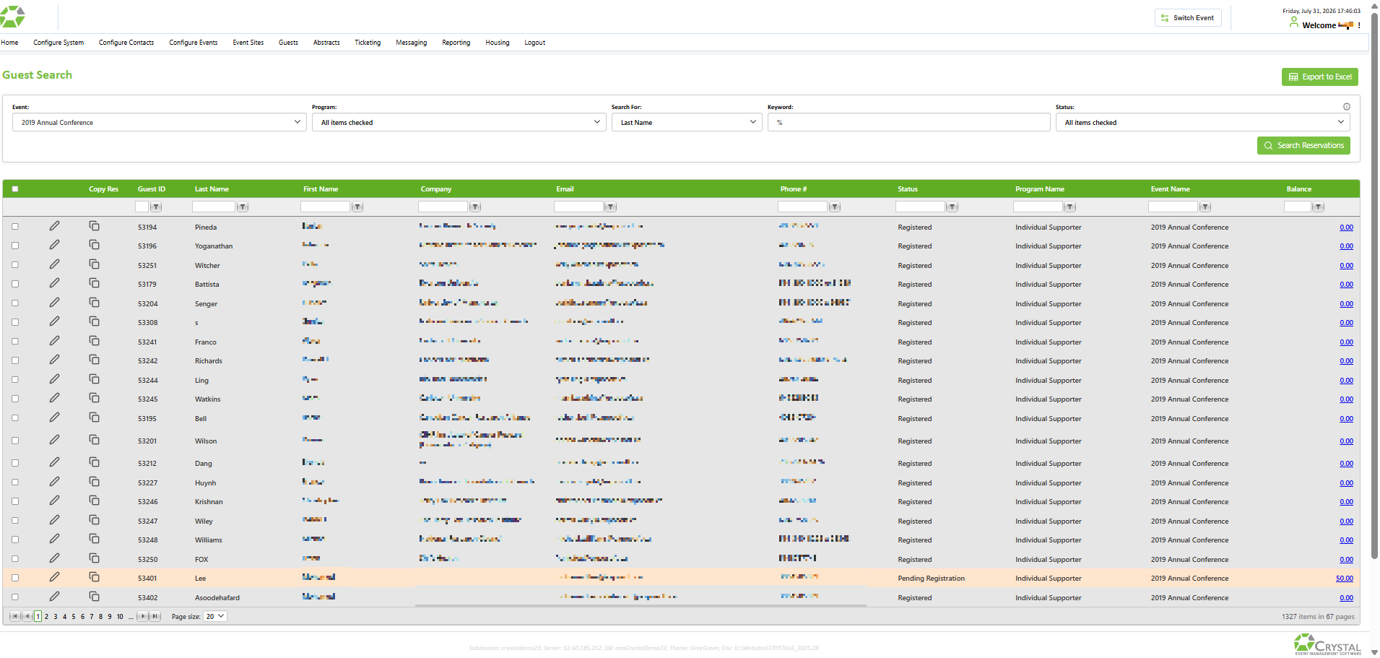The width and height of the screenshot is (1380, 658).
Task: Open Program Name column filter options
Action: point(1070,207)
